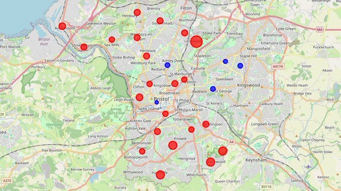
Task: Select the blue marker below Staple Hill
Action: point(240,65)
